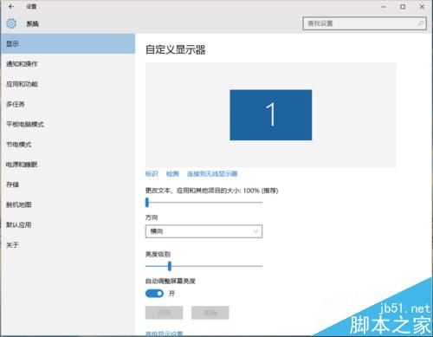Minimize the settings window
This screenshot has width=433, height=337.
coord(384,7)
